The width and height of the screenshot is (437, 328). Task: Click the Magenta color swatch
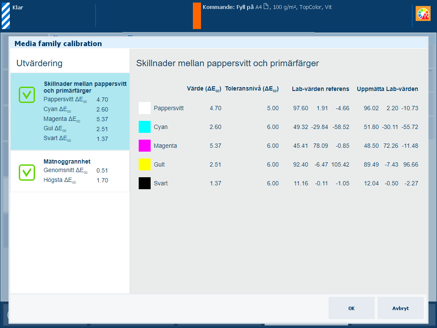tap(145, 146)
